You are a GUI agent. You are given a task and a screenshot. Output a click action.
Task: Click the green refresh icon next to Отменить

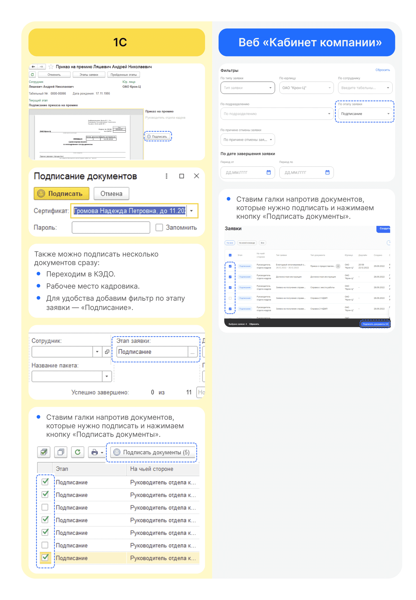32,75
